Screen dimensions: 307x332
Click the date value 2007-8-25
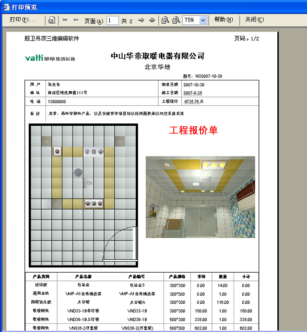193,93
